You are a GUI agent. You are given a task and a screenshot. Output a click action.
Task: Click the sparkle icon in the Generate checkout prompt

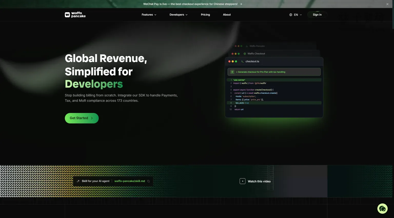232,72
